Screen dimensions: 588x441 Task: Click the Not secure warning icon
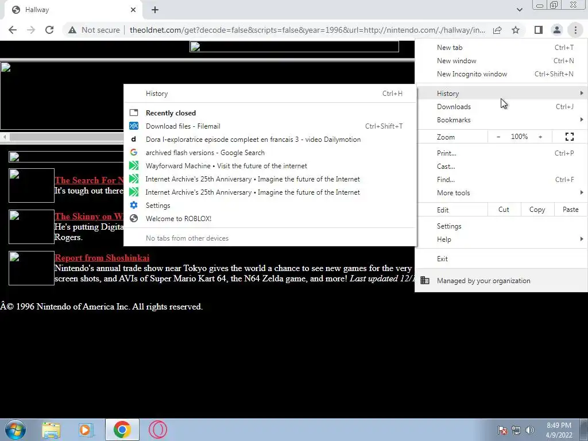coord(72,30)
